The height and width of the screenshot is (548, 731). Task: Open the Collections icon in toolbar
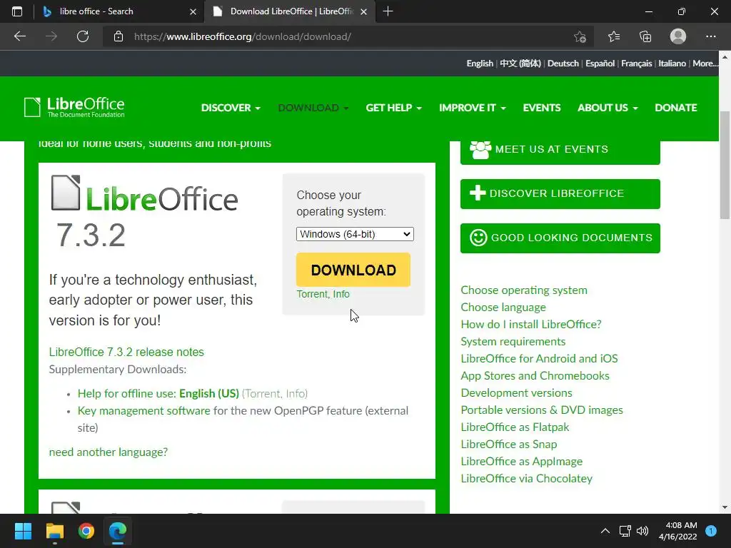[645, 36]
